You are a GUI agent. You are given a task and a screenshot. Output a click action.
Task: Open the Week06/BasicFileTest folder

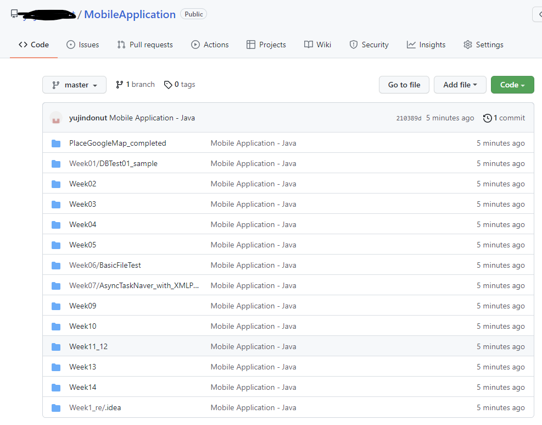pos(105,266)
